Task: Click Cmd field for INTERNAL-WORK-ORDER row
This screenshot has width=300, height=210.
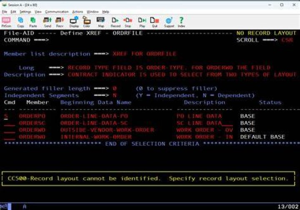Action: pyautogui.click(x=9, y=137)
